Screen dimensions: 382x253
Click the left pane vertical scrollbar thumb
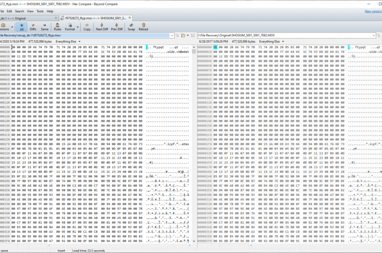click(x=194, y=51)
